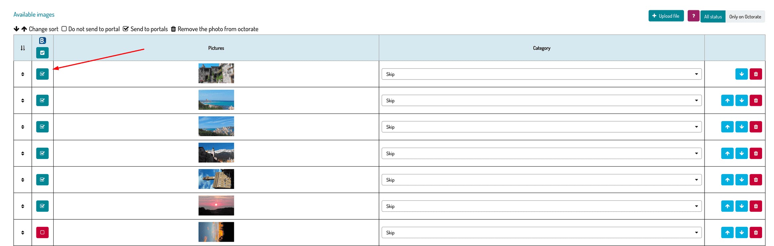Switch to Only on Octorate filter
The height and width of the screenshot is (246, 774).
pyautogui.click(x=745, y=16)
